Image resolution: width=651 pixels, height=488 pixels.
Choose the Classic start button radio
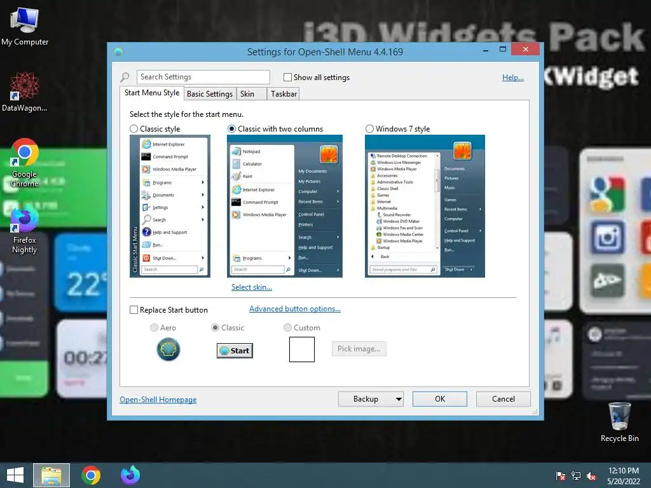coord(215,328)
